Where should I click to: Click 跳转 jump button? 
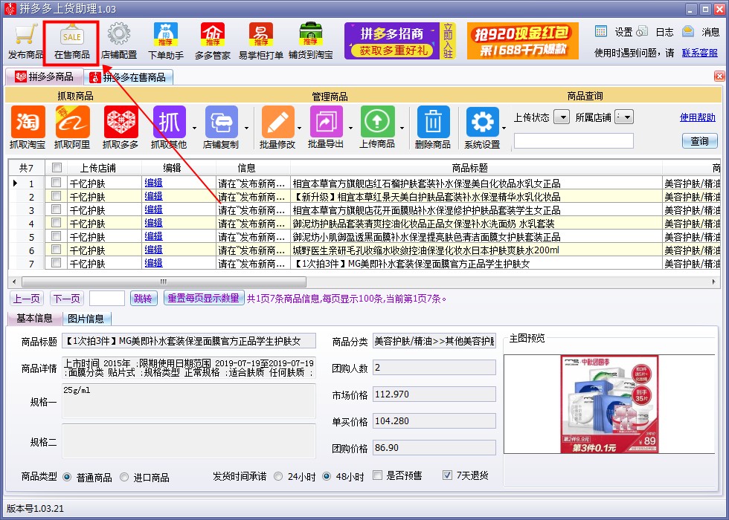[x=143, y=298]
